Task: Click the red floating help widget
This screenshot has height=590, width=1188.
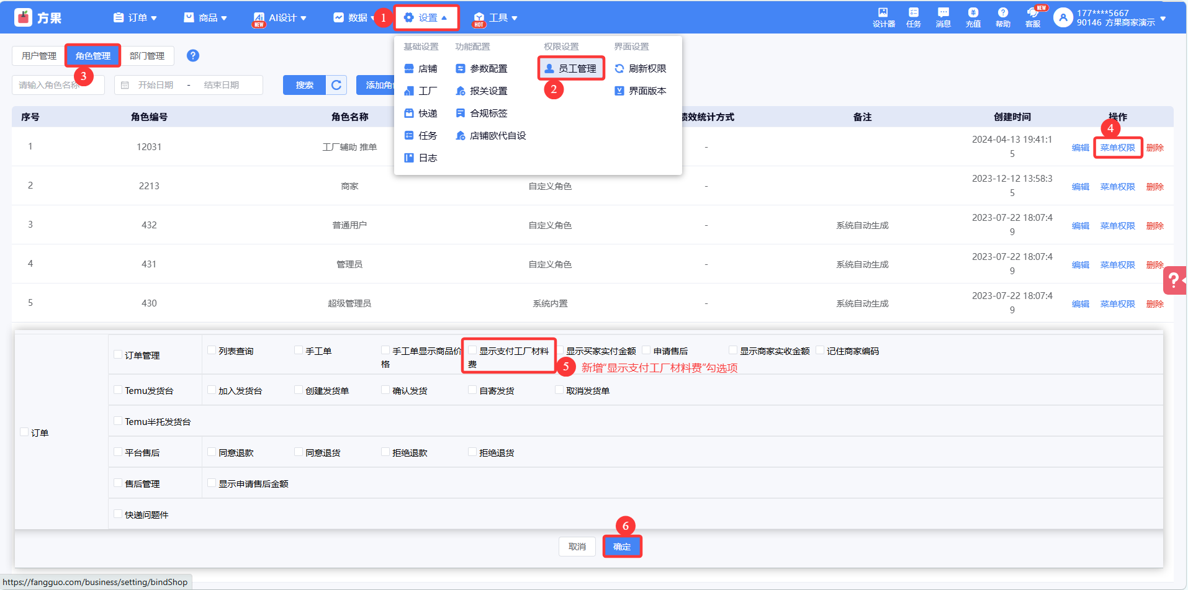Action: coord(1174,280)
